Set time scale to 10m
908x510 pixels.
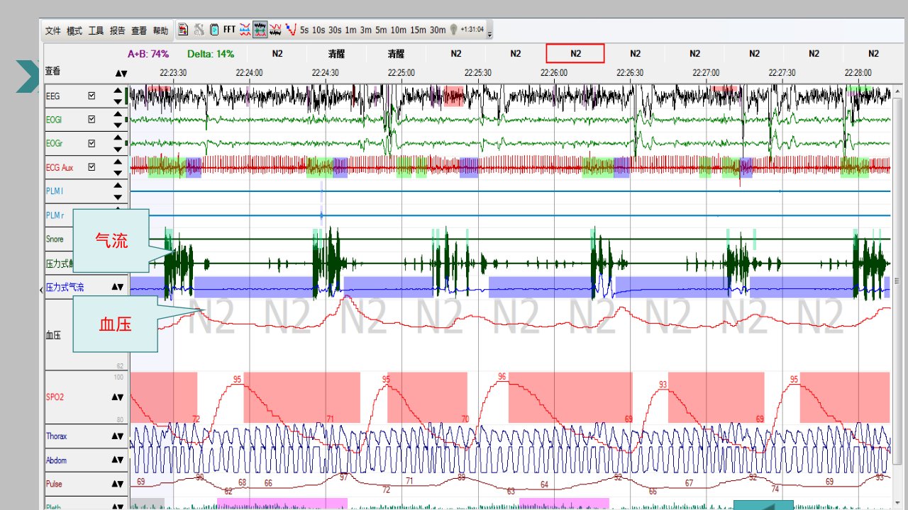tap(398, 30)
